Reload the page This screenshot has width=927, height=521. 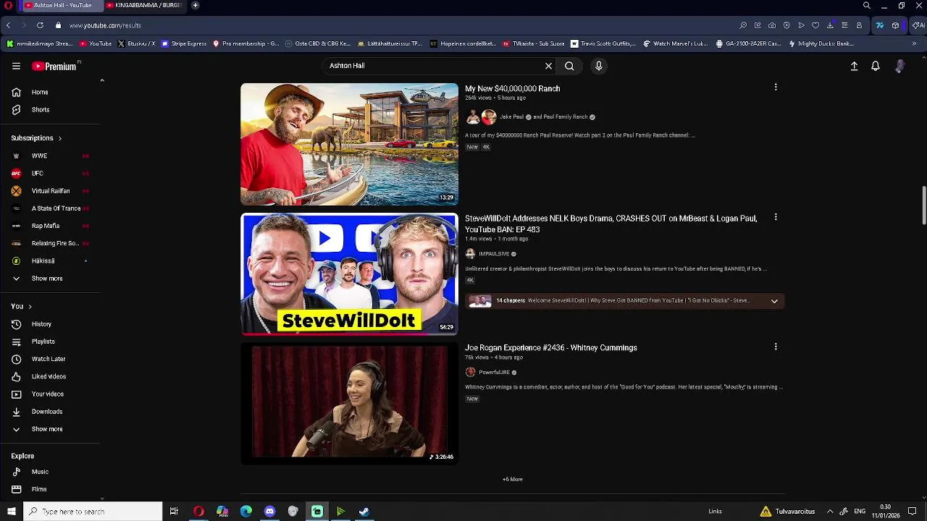coord(40,25)
